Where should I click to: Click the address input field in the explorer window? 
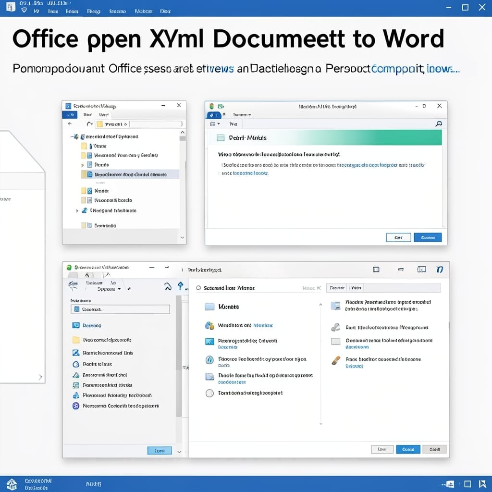click(156, 124)
